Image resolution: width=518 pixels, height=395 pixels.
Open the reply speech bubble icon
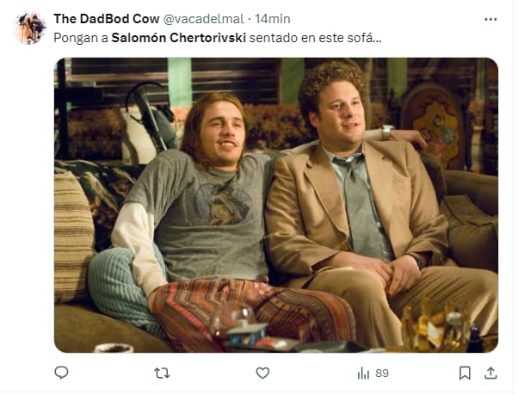[61, 373]
